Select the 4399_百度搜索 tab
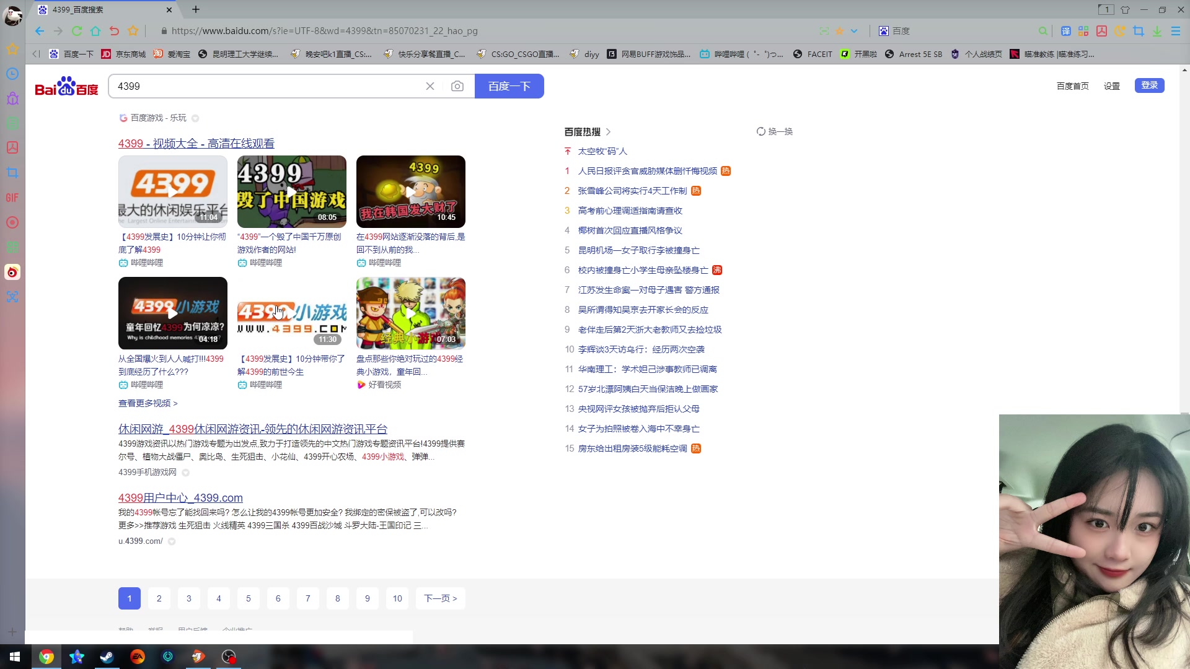The image size is (1190, 669). (104, 9)
